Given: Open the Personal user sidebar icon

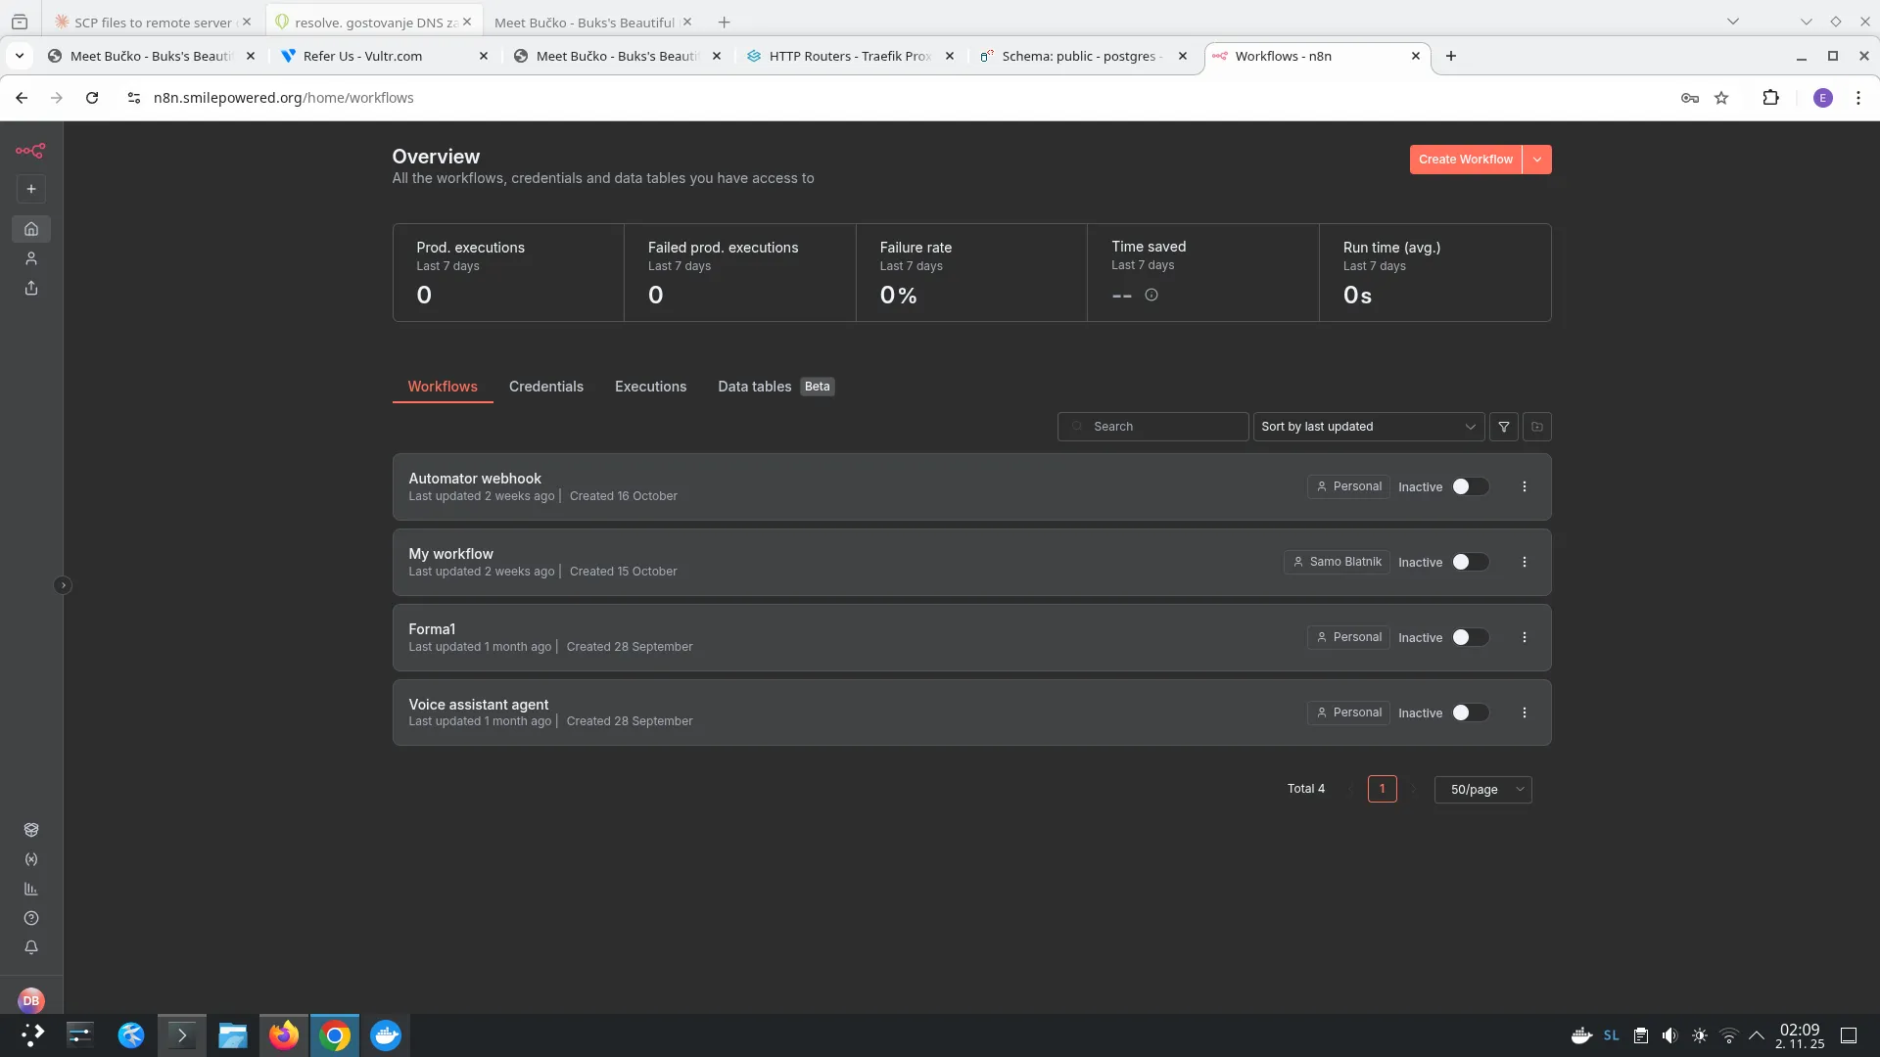Looking at the screenshot, I should click(31, 258).
